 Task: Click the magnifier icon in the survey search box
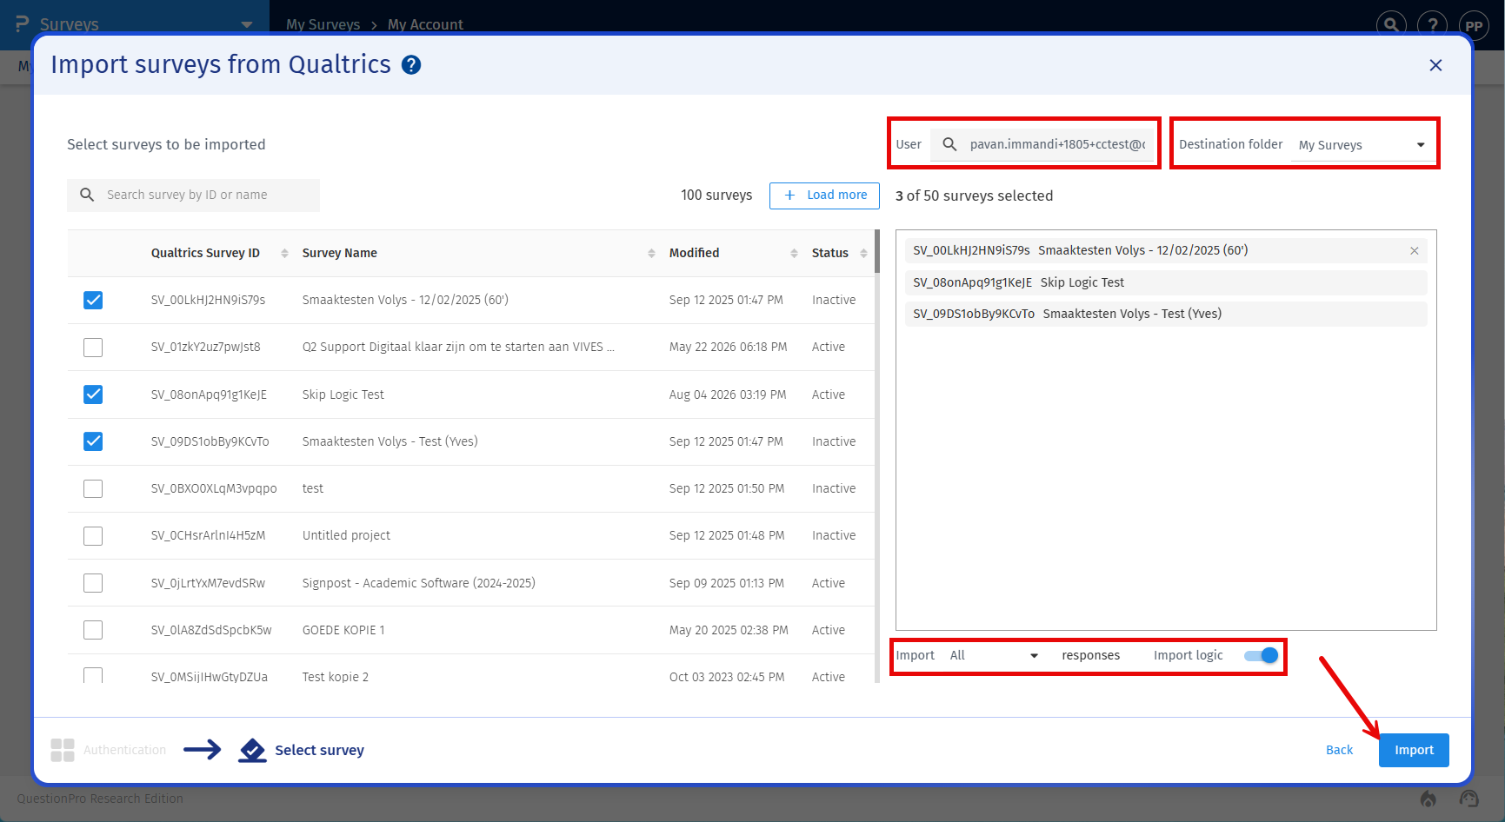click(x=87, y=195)
